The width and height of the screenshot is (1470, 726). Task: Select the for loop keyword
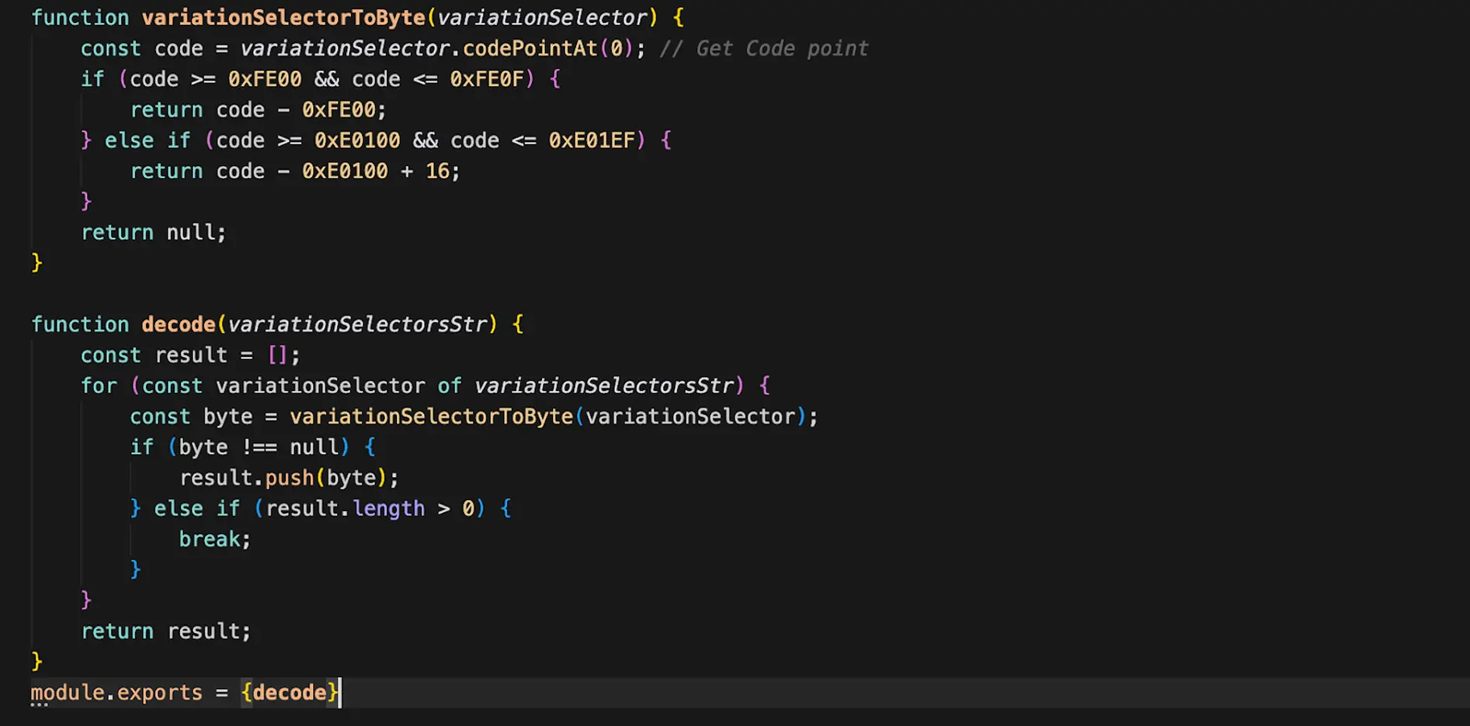[x=99, y=385]
